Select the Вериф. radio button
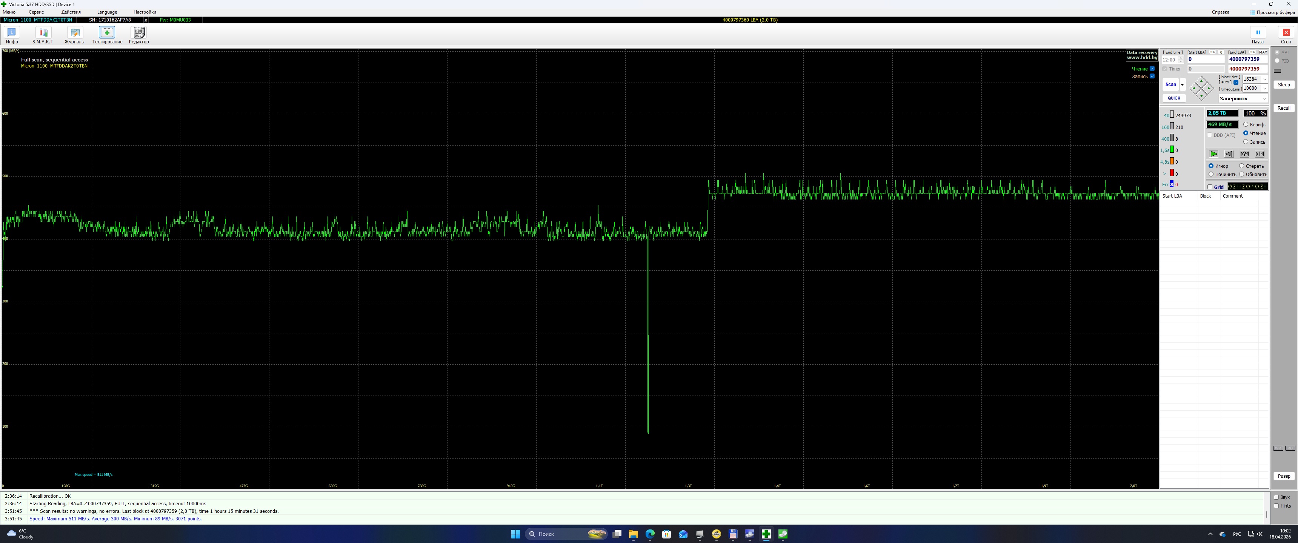The width and height of the screenshot is (1298, 543). 1246,124
